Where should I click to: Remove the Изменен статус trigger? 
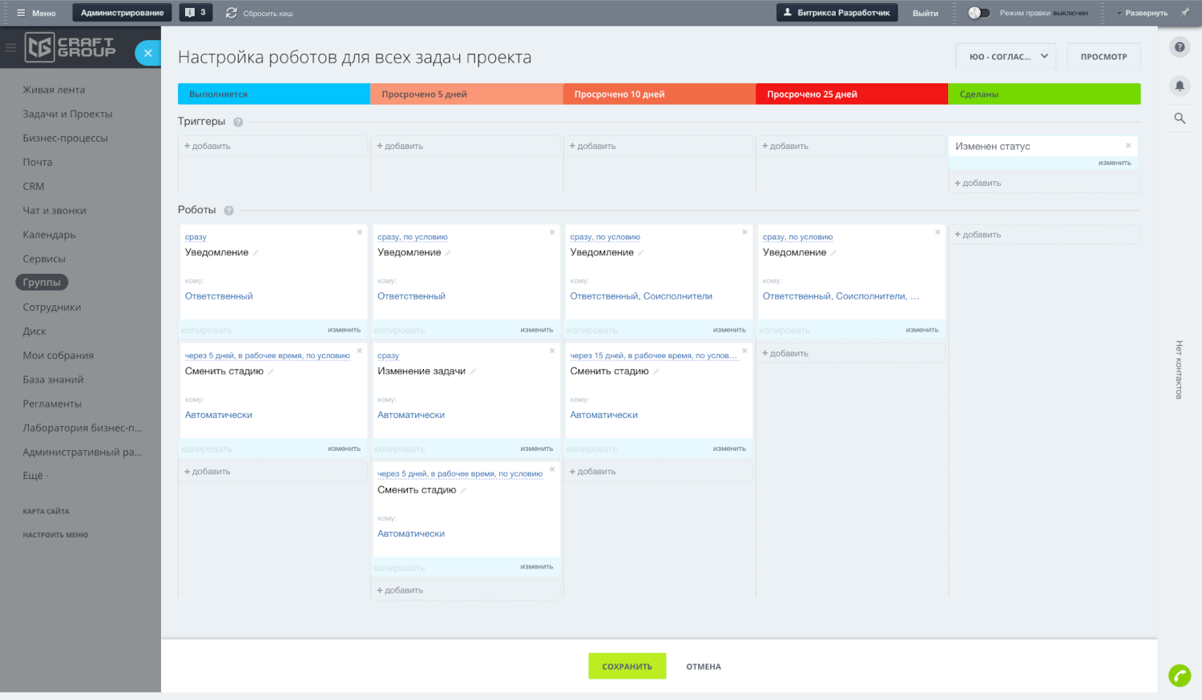(x=1128, y=145)
